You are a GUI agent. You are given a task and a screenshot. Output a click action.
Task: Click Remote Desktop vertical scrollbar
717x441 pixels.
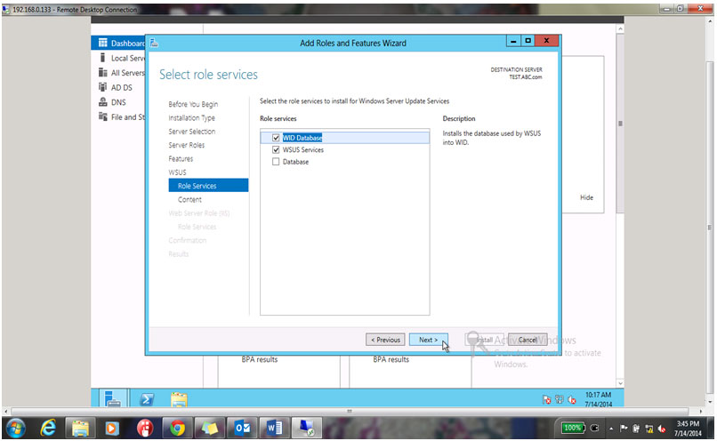(x=709, y=227)
